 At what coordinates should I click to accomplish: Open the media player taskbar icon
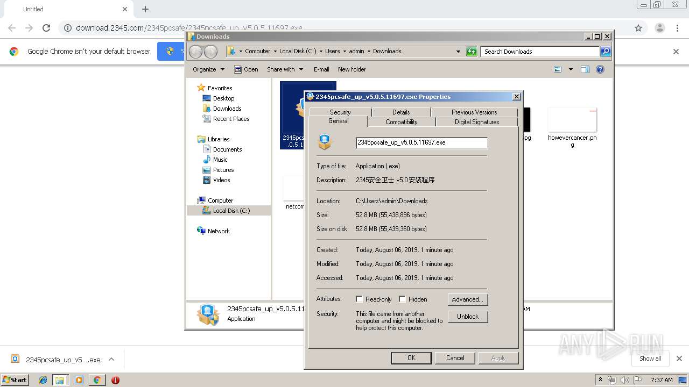79,380
